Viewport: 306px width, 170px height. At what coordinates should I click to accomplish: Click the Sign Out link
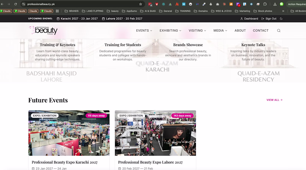269,19
